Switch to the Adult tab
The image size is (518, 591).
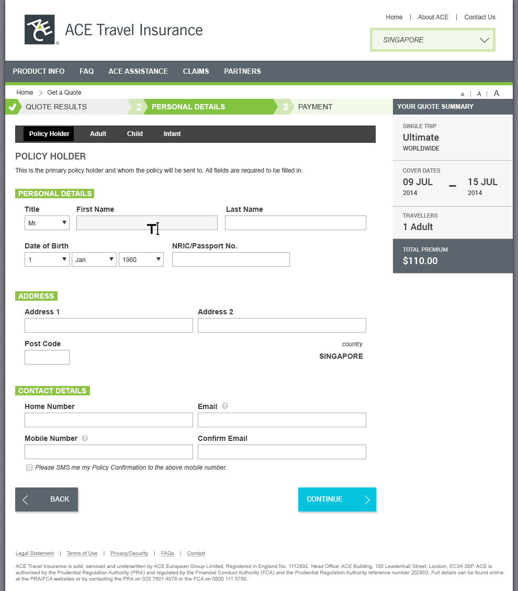[98, 134]
